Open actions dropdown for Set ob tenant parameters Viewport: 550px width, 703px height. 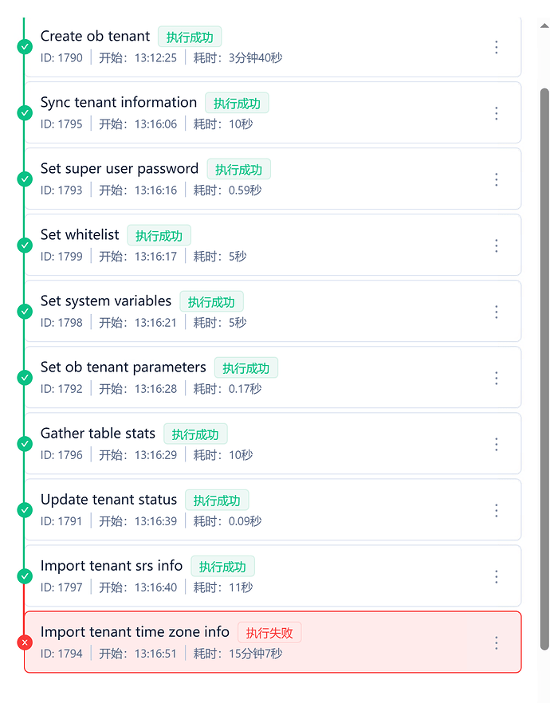pyautogui.click(x=496, y=378)
